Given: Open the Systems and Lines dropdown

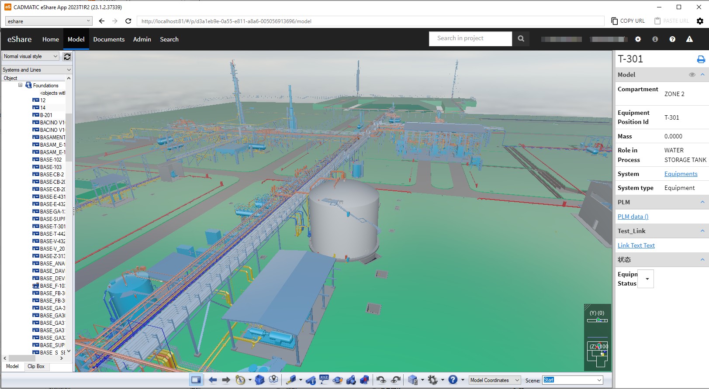Looking at the screenshot, I should pyautogui.click(x=37, y=70).
